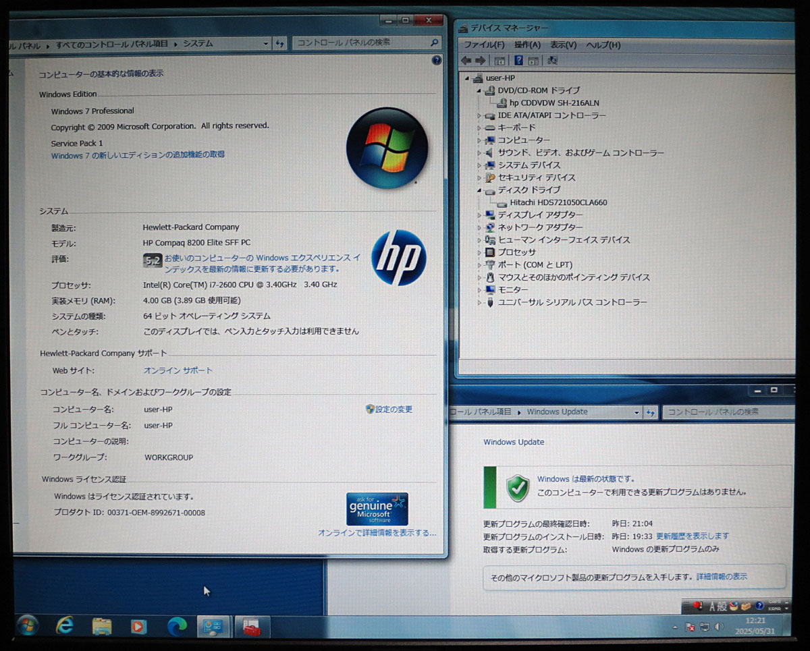Click 更新履歴を表示します link
Image resolution: width=810 pixels, height=651 pixels.
693,536
